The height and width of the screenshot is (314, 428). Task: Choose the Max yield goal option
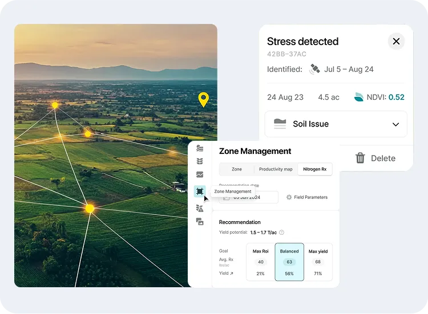tap(318, 262)
